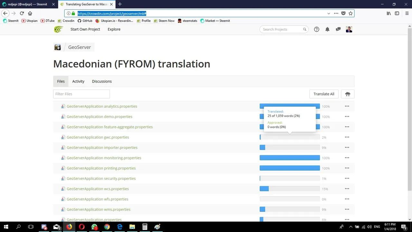Image resolution: width=412 pixels, height=232 pixels.
Task: Open GeoServerApplication monitoring.properties file
Action: pyautogui.click(x=104, y=158)
